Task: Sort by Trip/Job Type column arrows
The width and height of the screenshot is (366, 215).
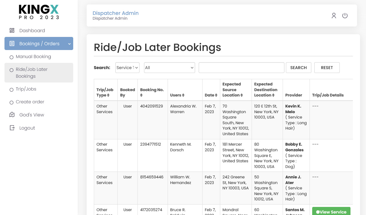Action: point(108,95)
